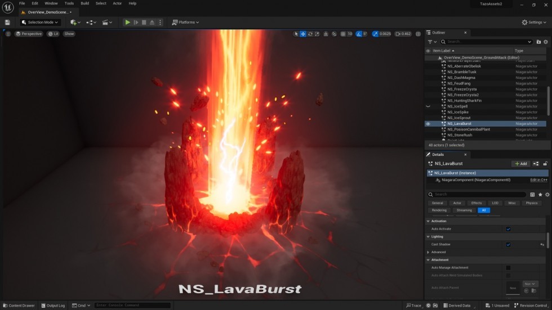The height and width of the screenshot is (310, 552).
Task: Select the rotate gizmo tool
Action: [x=310, y=34]
